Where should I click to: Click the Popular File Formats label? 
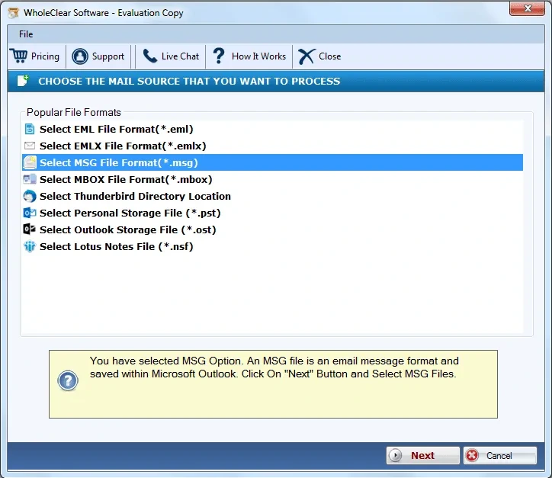[74, 112]
